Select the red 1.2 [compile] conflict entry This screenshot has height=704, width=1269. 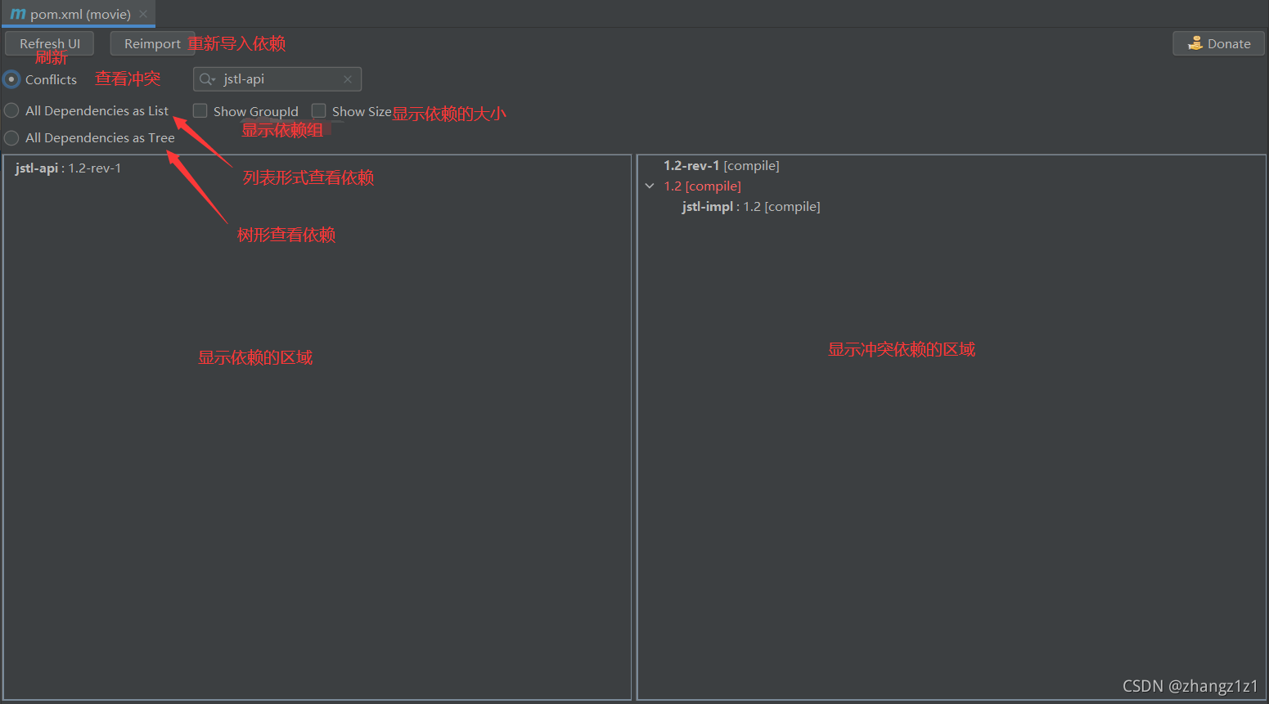(x=702, y=186)
